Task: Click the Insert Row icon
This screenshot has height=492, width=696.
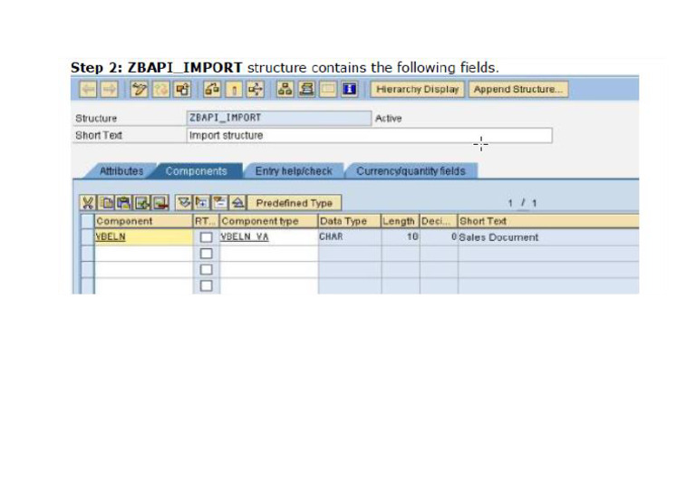Action: click(x=141, y=203)
